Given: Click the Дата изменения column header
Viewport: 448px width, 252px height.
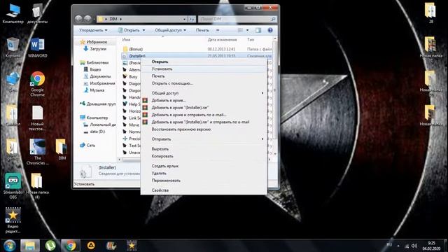Looking at the screenshot, I should point(222,40).
